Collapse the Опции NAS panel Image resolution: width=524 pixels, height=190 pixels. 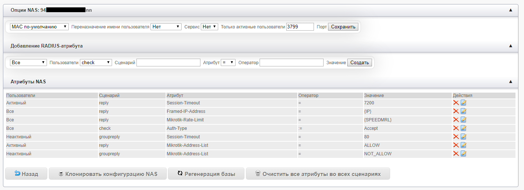[511, 10]
